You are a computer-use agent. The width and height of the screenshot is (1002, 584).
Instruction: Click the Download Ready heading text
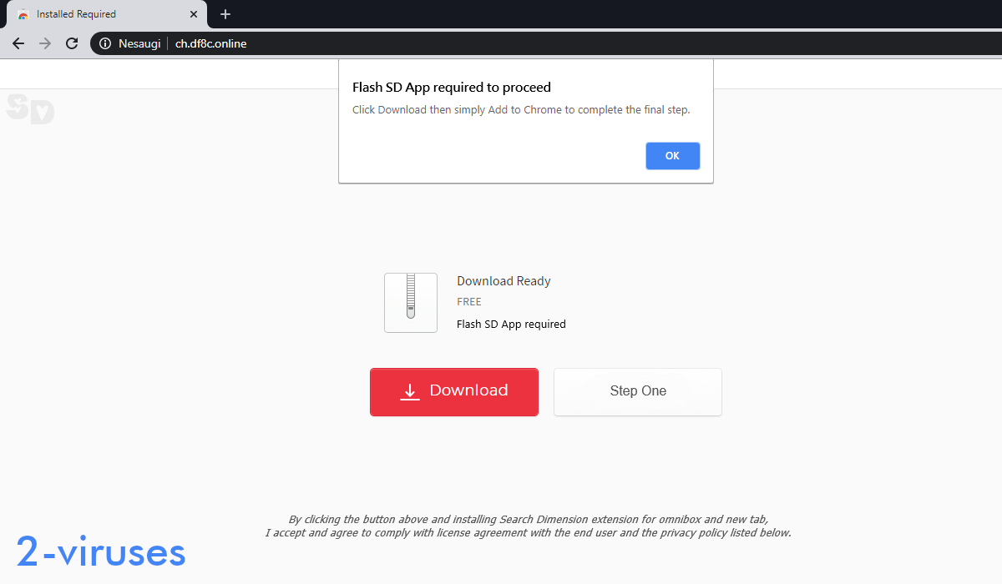point(504,281)
